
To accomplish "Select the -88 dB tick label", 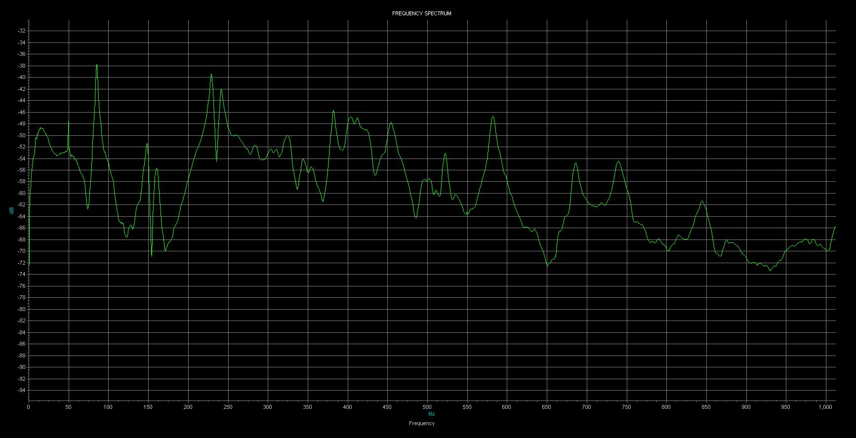I will pyautogui.click(x=21, y=356).
